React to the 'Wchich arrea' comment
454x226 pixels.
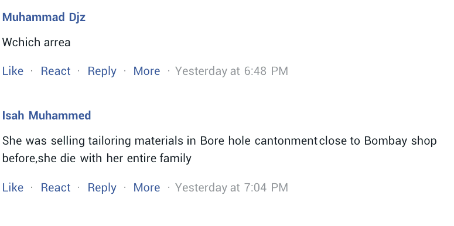(56, 71)
